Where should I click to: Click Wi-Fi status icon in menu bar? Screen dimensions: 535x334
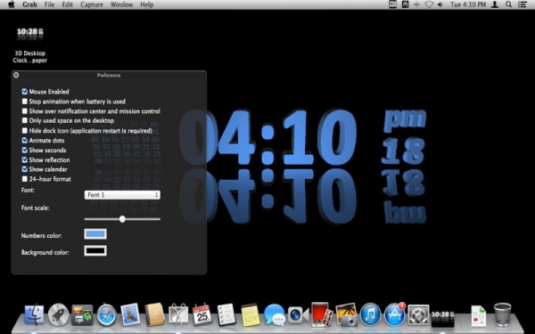click(429, 4)
